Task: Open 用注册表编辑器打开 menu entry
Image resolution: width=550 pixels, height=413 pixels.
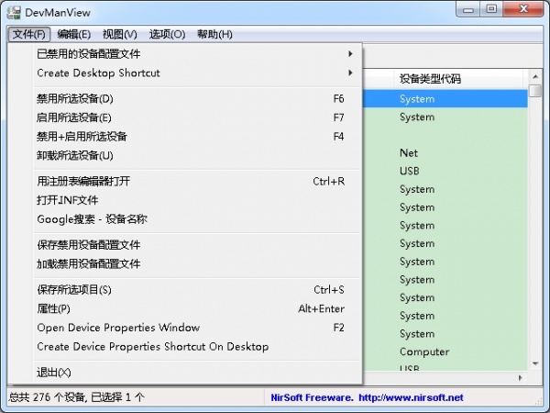Action: [x=83, y=181]
